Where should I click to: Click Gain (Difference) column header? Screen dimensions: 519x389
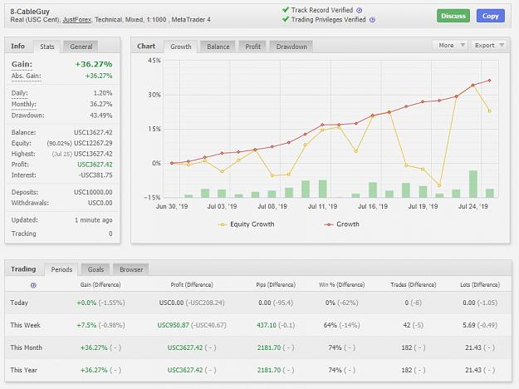(100, 285)
